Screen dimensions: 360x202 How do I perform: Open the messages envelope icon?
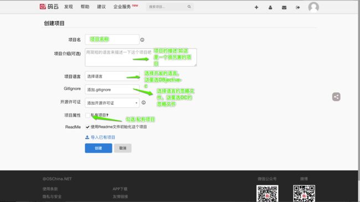click(284, 7)
